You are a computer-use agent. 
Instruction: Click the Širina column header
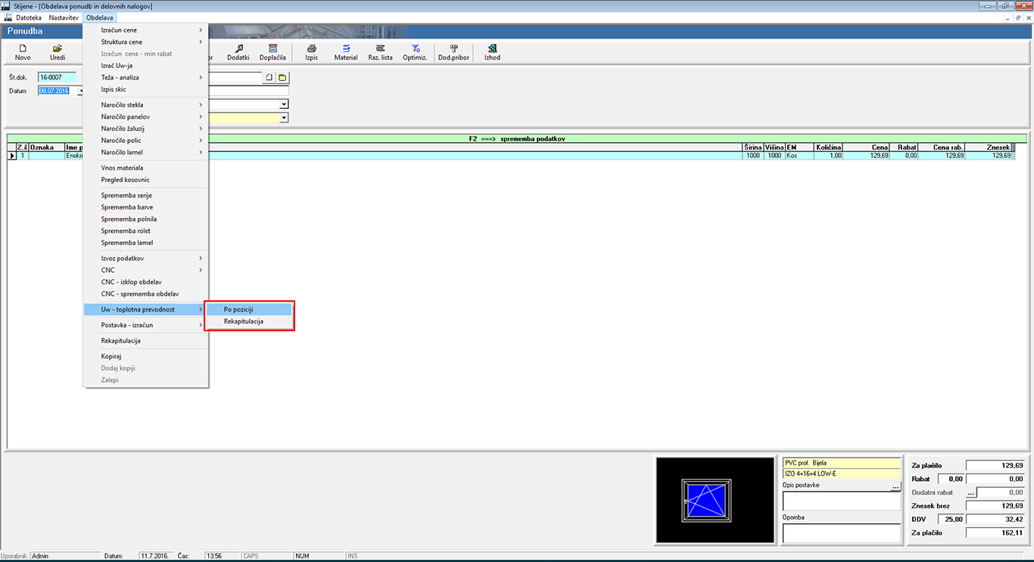752,147
